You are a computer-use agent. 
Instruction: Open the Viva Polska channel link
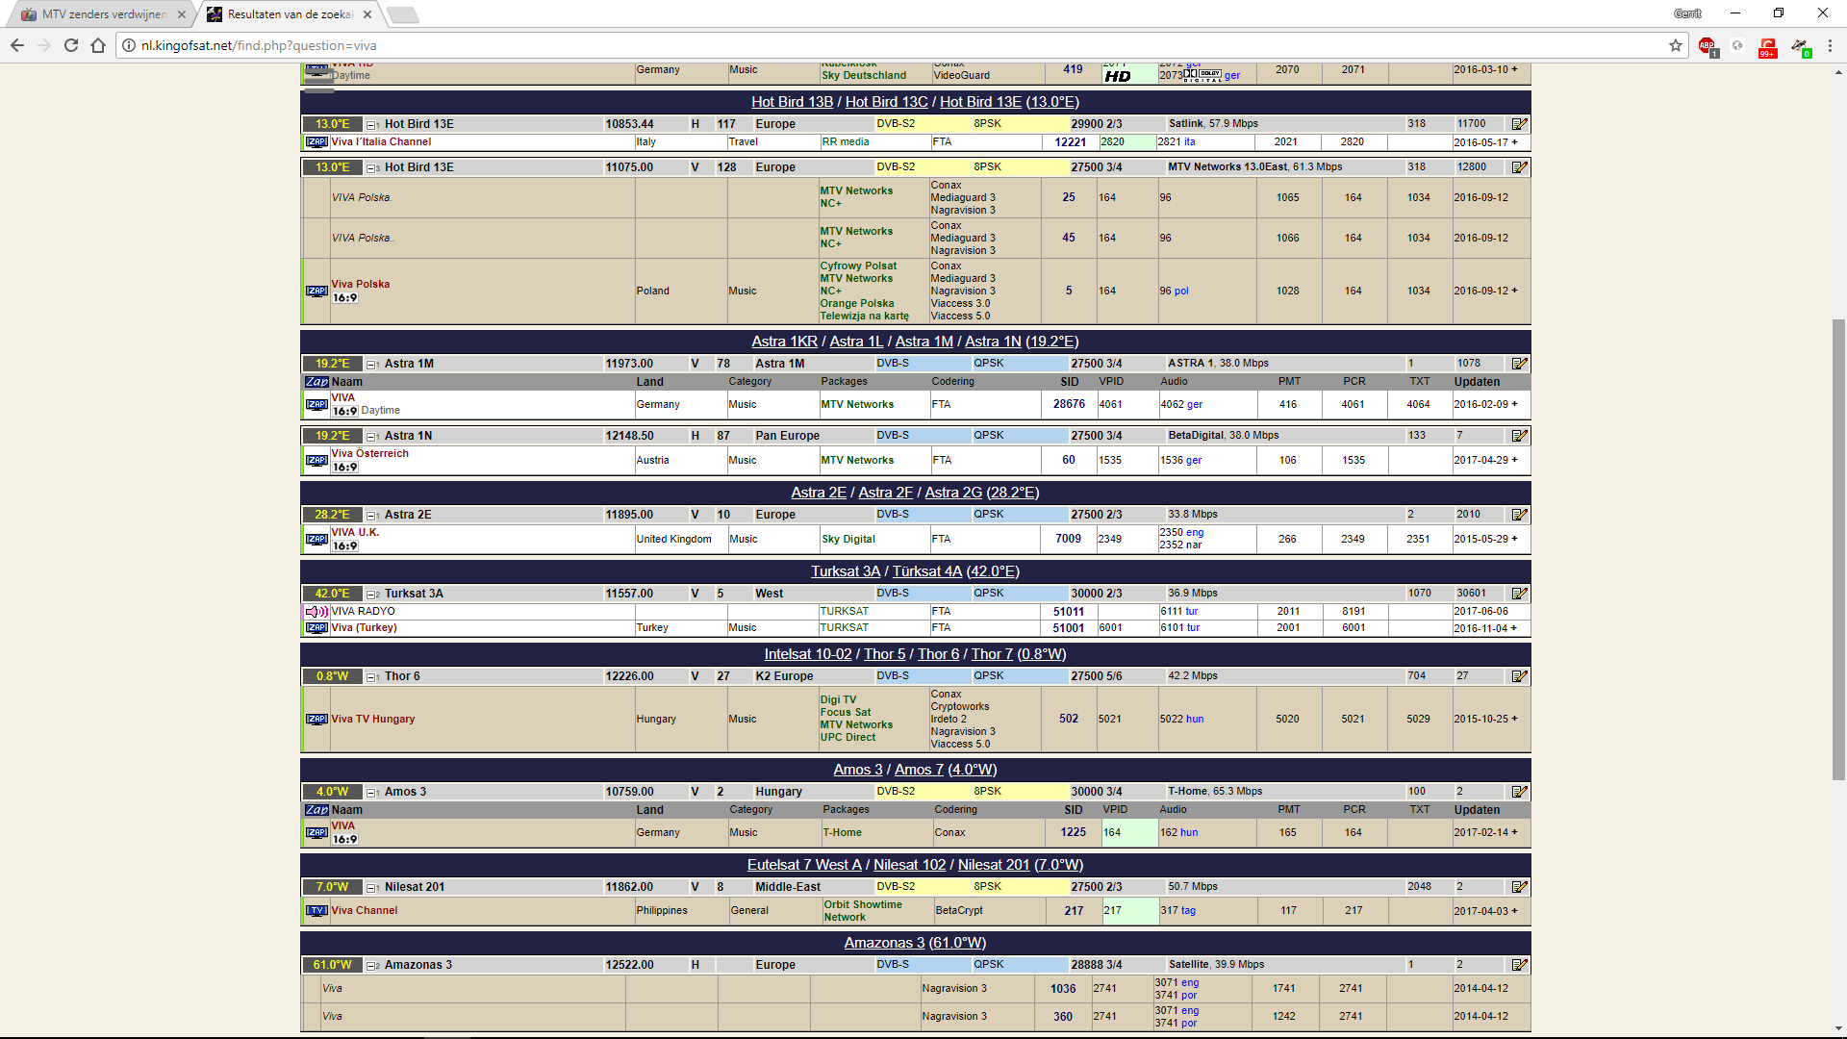pyautogui.click(x=361, y=284)
